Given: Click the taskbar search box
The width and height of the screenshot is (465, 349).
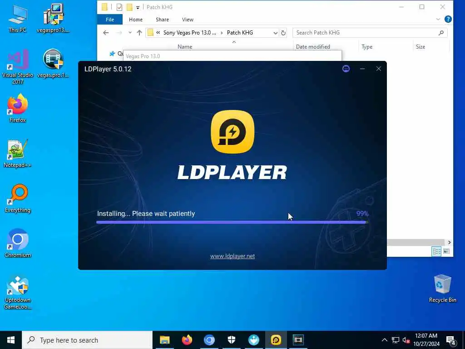Looking at the screenshot, I should (87, 340).
